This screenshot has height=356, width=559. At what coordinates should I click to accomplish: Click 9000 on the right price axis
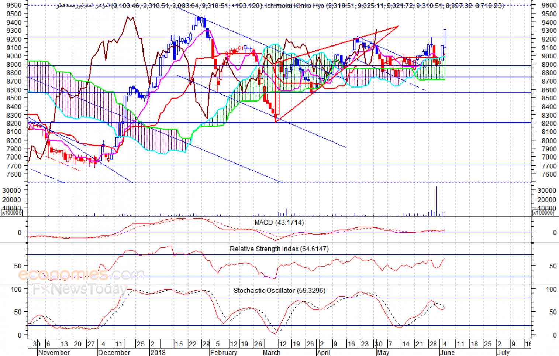point(549,56)
